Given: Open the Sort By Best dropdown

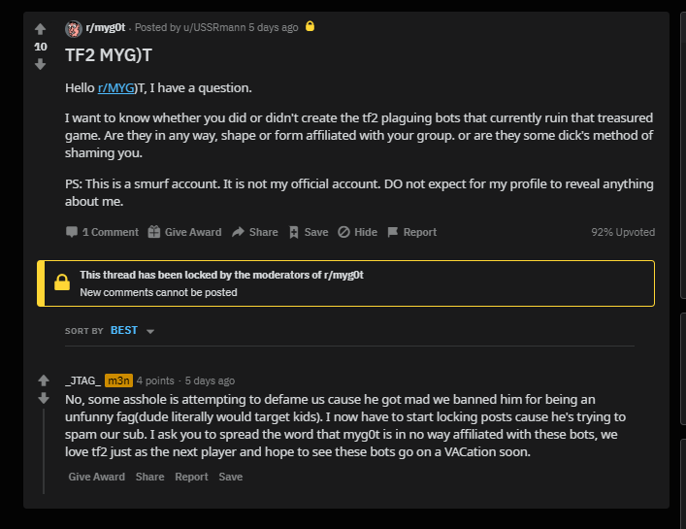Looking at the screenshot, I should [124, 331].
